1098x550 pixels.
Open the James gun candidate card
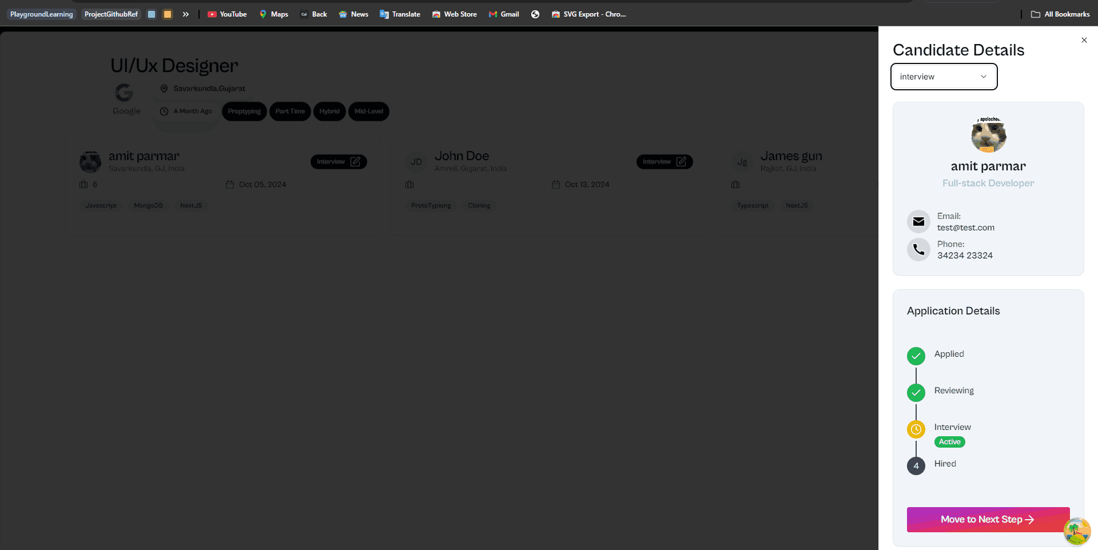click(x=798, y=186)
